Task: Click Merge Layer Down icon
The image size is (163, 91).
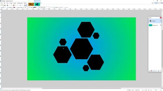Action: click(x=155, y=71)
